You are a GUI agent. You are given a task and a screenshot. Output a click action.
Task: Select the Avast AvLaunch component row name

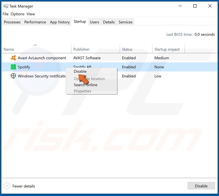42,58
